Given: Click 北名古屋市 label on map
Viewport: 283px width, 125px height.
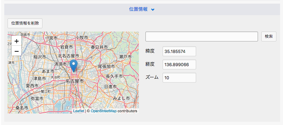Looking at the screenshot, I should (x=68, y=56).
